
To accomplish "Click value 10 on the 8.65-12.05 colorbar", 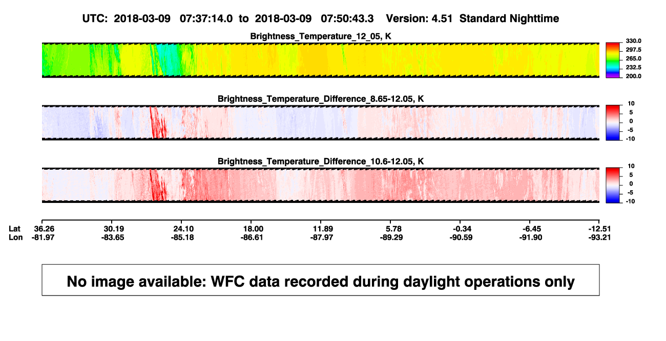I will coord(631,104).
